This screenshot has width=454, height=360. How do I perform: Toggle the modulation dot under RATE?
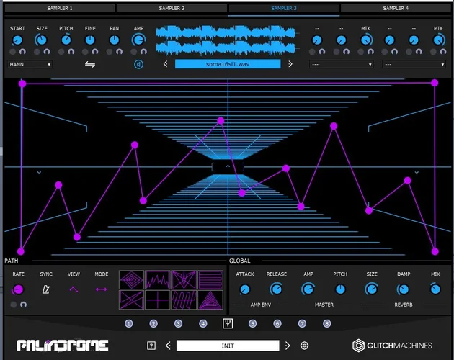[13, 305]
